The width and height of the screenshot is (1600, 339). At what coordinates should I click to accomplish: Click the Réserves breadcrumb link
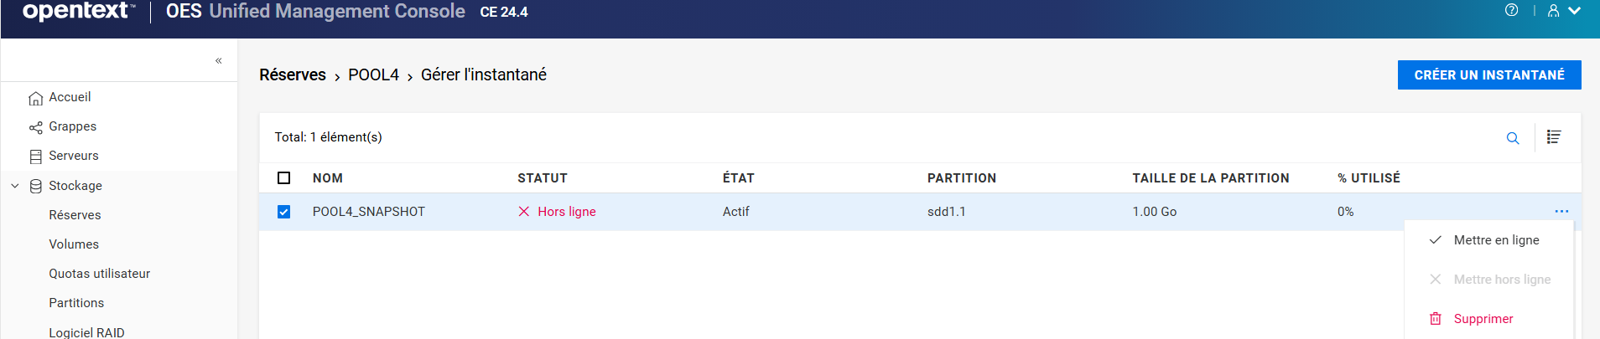(x=293, y=75)
